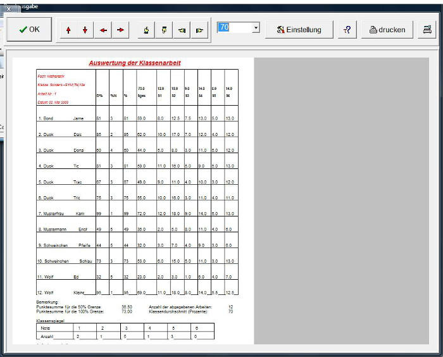
Task: Click the red right arrow button
Action: pyautogui.click(x=120, y=30)
